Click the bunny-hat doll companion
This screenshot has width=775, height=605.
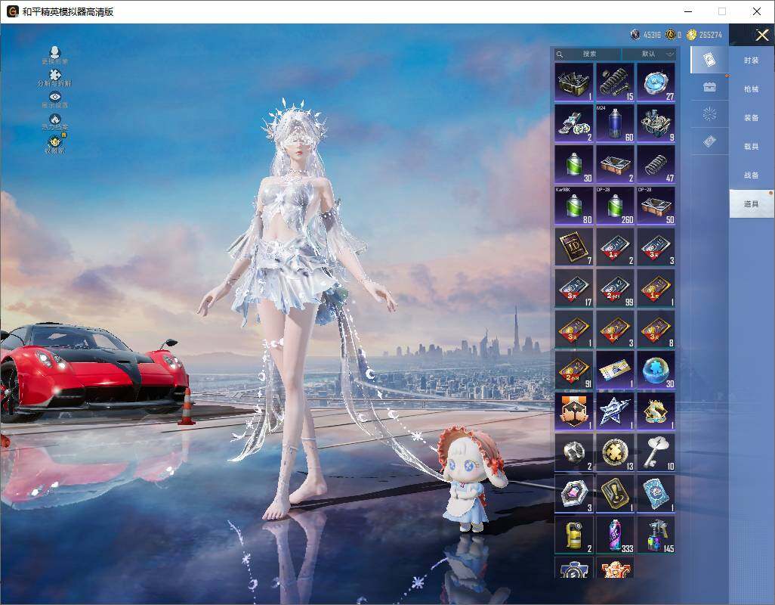(470, 477)
